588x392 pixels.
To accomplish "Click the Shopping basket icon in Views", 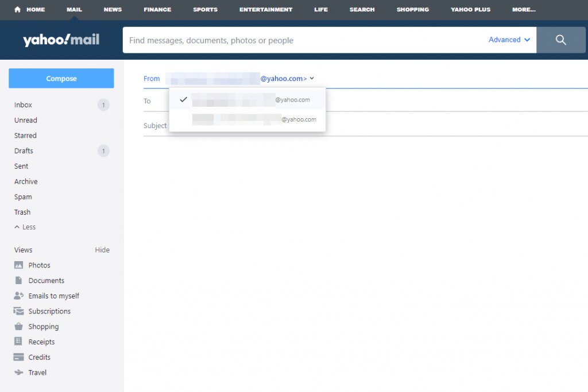I will [x=19, y=327].
